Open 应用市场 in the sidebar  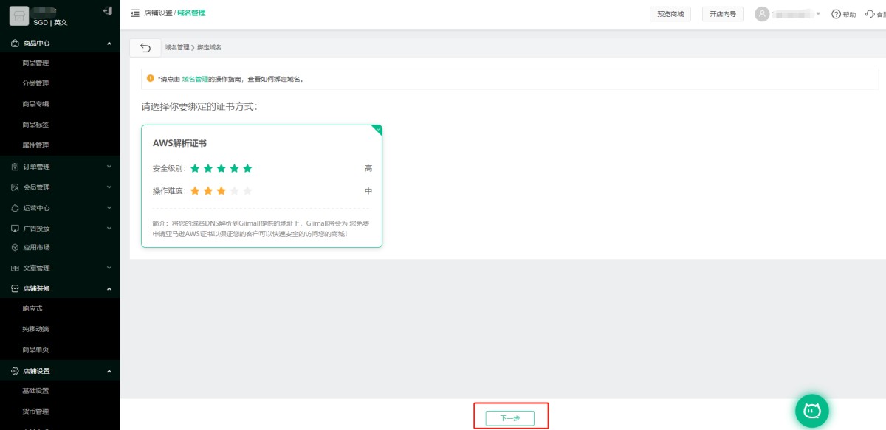pos(35,248)
